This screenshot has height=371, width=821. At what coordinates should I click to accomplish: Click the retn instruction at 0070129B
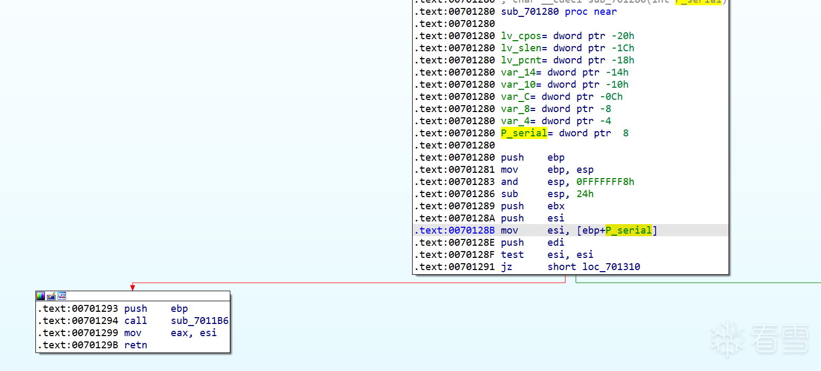click(x=136, y=345)
